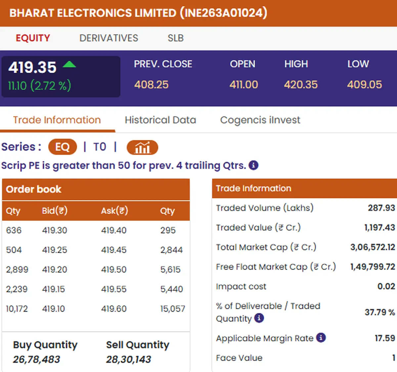Select the EQ series button

(63, 147)
